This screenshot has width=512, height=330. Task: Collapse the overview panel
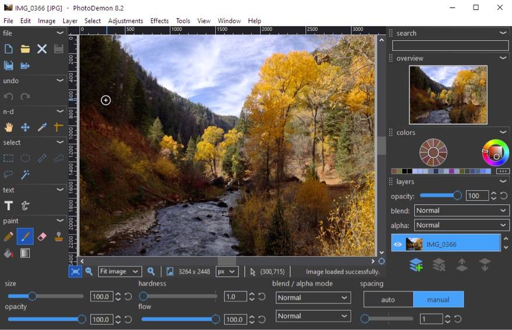(x=503, y=58)
